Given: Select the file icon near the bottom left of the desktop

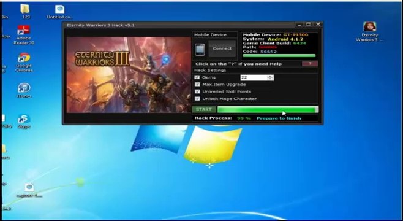Looking at the screenshot, I should click(x=29, y=190).
